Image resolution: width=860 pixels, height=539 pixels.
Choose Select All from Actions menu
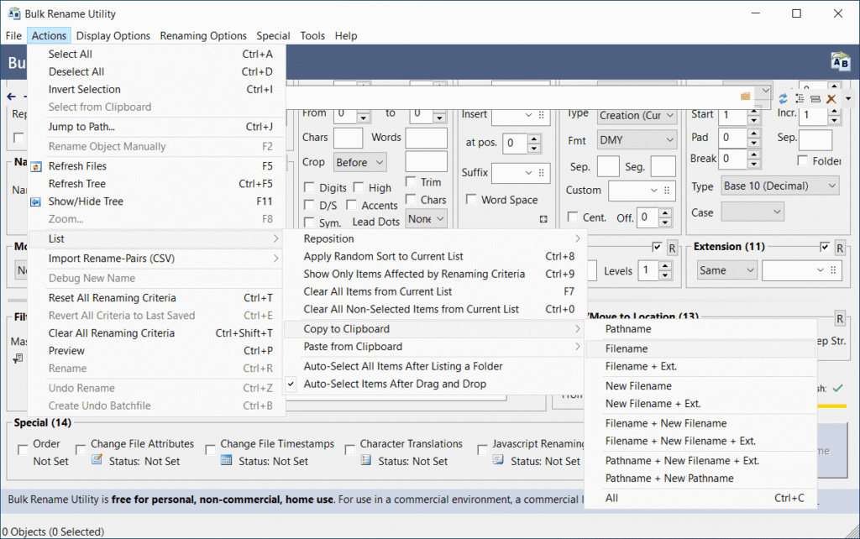tap(157, 55)
